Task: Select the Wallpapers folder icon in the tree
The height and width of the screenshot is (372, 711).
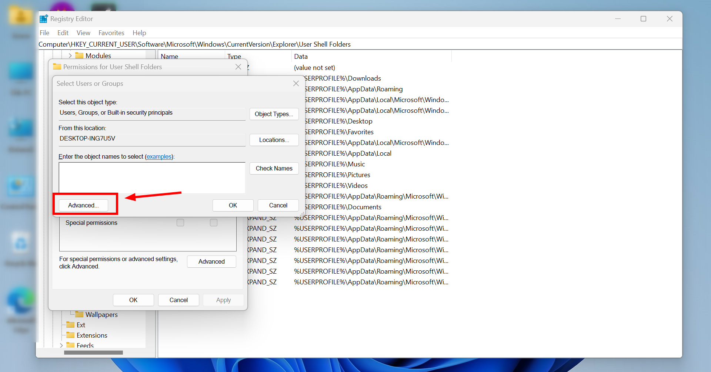Action: click(x=79, y=314)
